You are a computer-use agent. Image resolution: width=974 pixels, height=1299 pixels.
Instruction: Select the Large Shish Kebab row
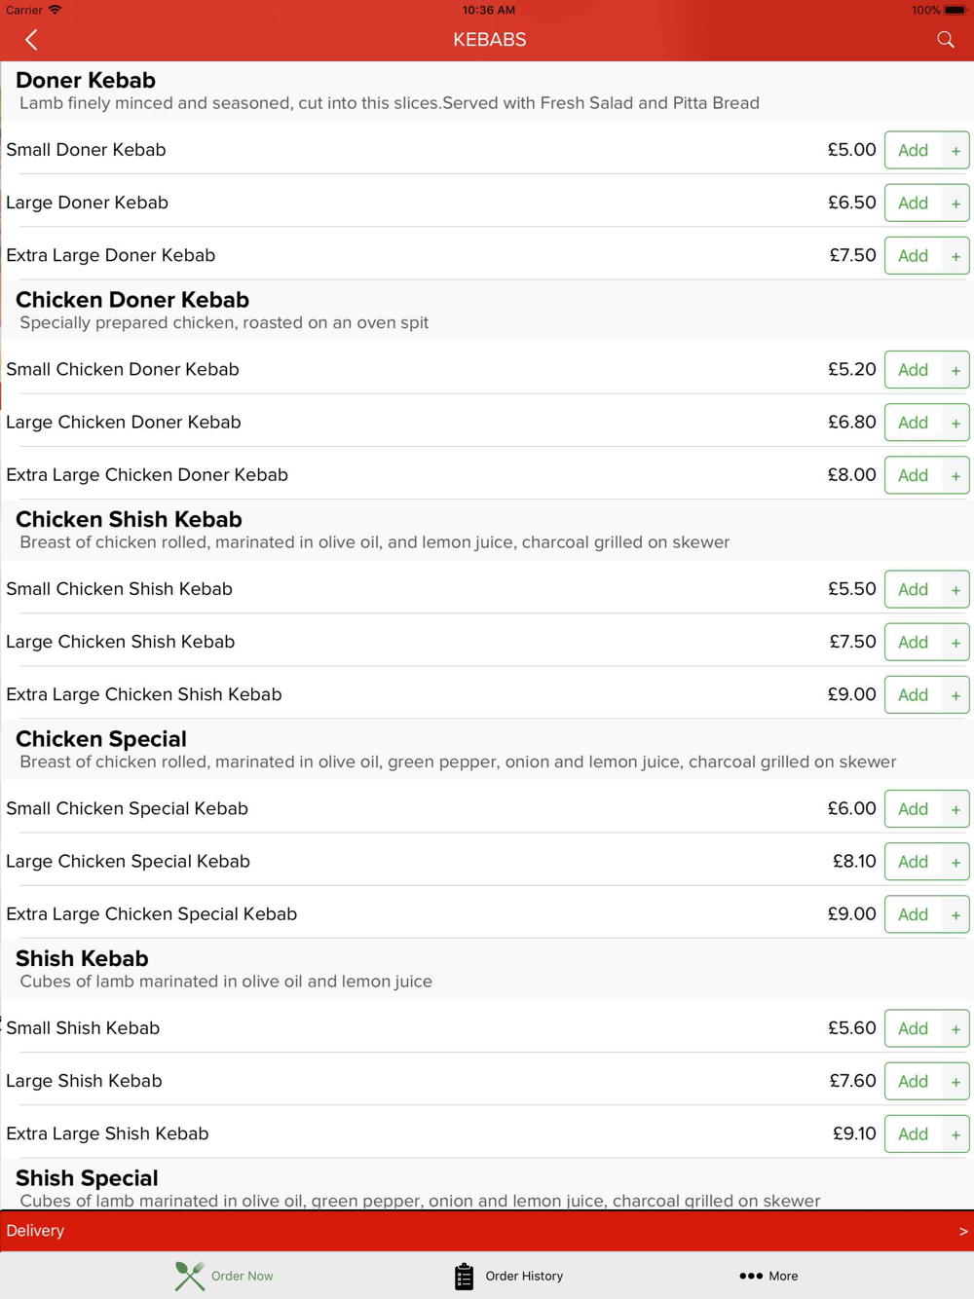(x=487, y=1081)
